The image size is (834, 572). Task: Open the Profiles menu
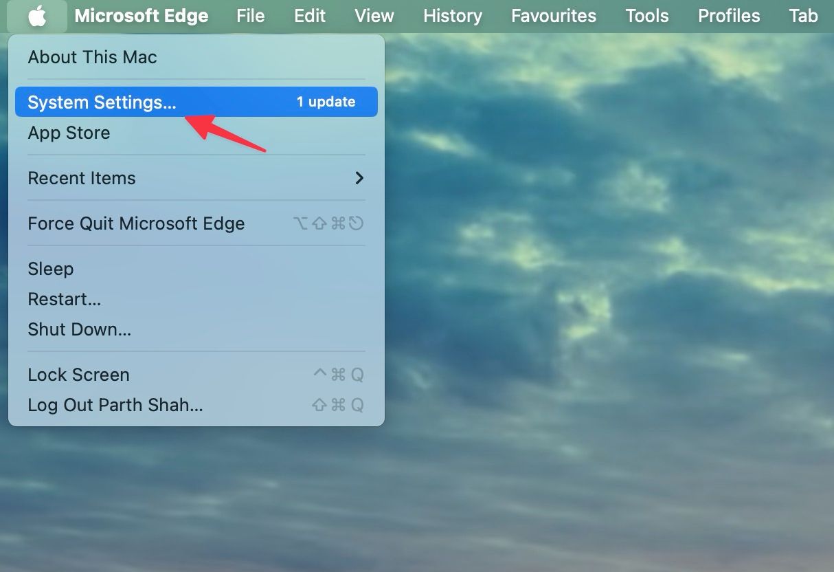pos(728,15)
